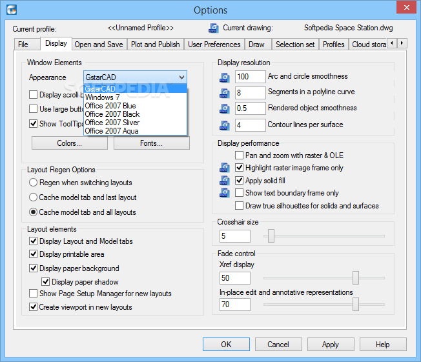The image size is (421, 362).
Task: Enable Use large buttons checkbox
Action: point(34,108)
